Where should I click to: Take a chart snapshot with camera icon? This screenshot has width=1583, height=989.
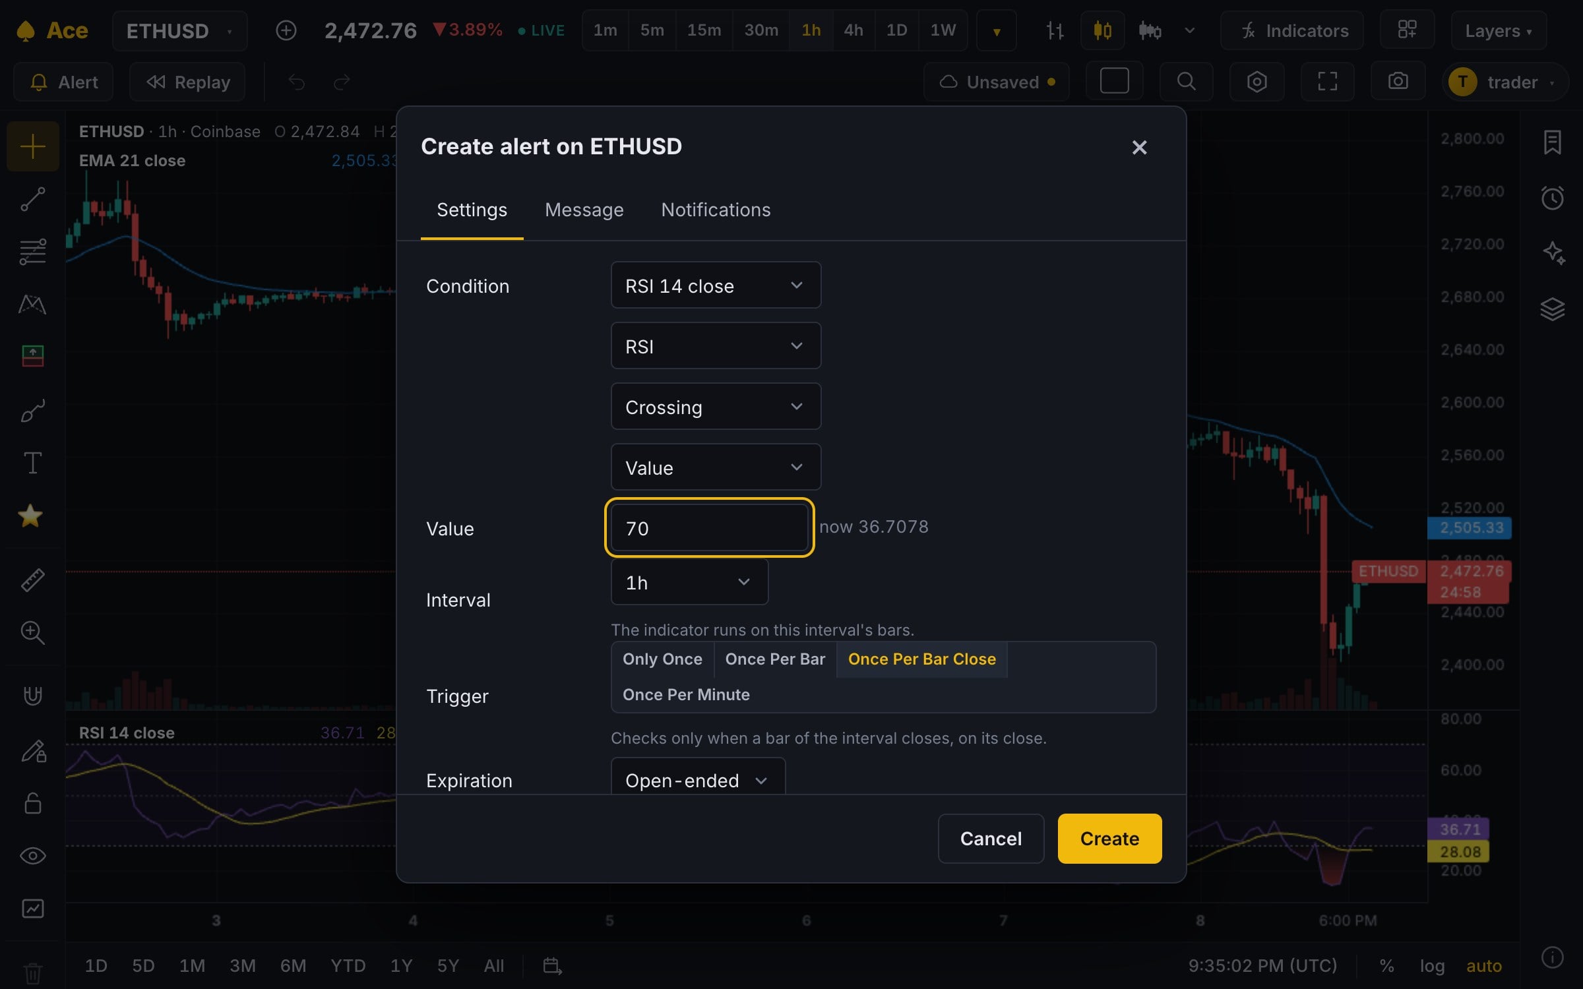(1398, 82)
